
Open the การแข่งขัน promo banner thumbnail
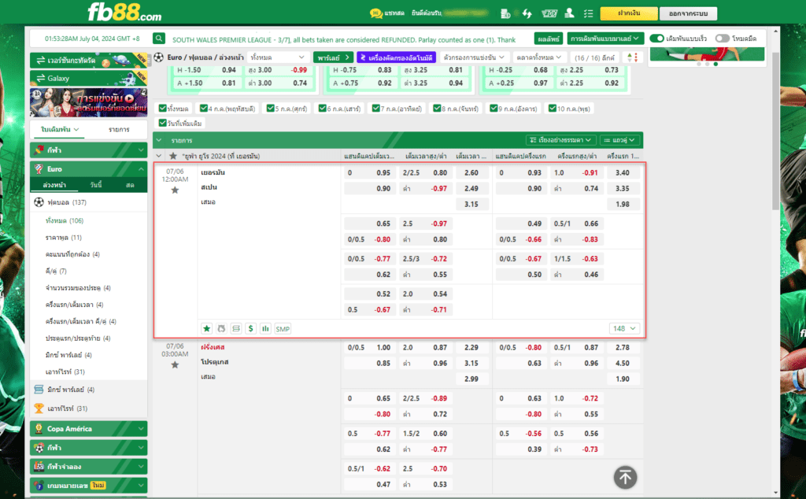(88, 102)
